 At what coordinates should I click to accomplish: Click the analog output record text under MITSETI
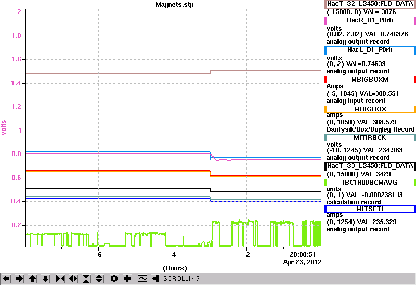pos(358,229)
